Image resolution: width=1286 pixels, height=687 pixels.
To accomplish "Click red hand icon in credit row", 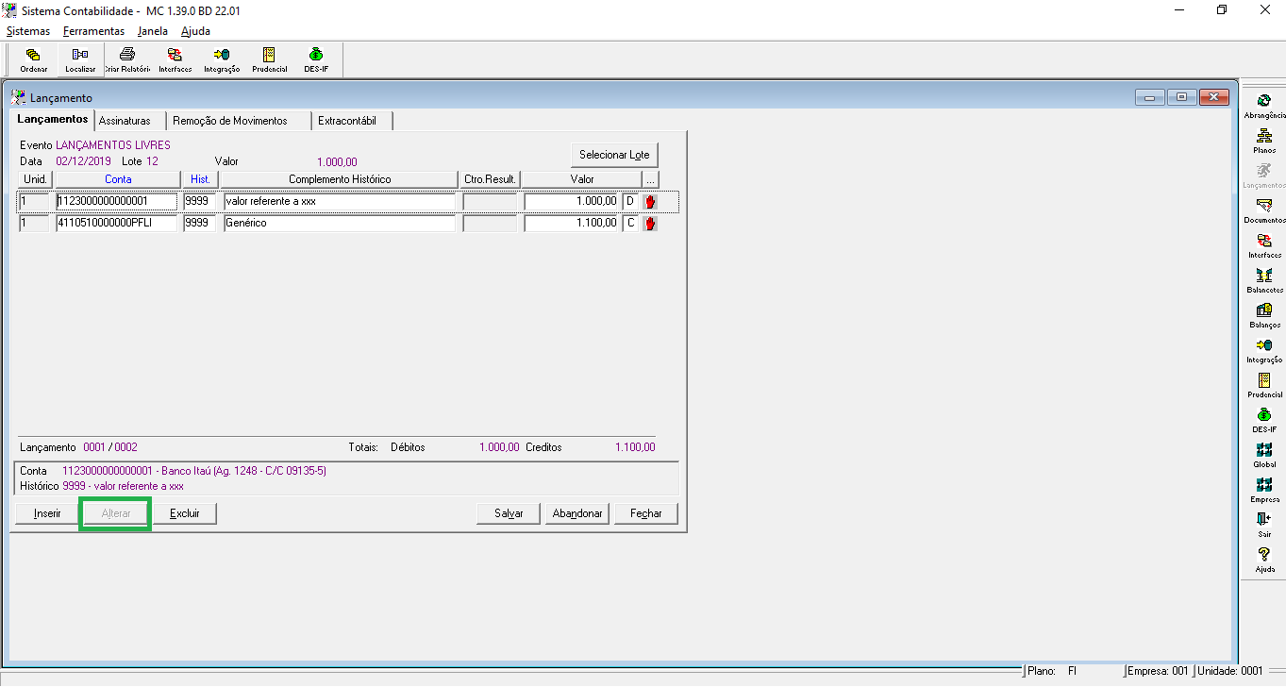I will [650, 224].
